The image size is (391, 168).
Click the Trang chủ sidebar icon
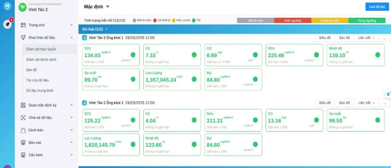23,25
